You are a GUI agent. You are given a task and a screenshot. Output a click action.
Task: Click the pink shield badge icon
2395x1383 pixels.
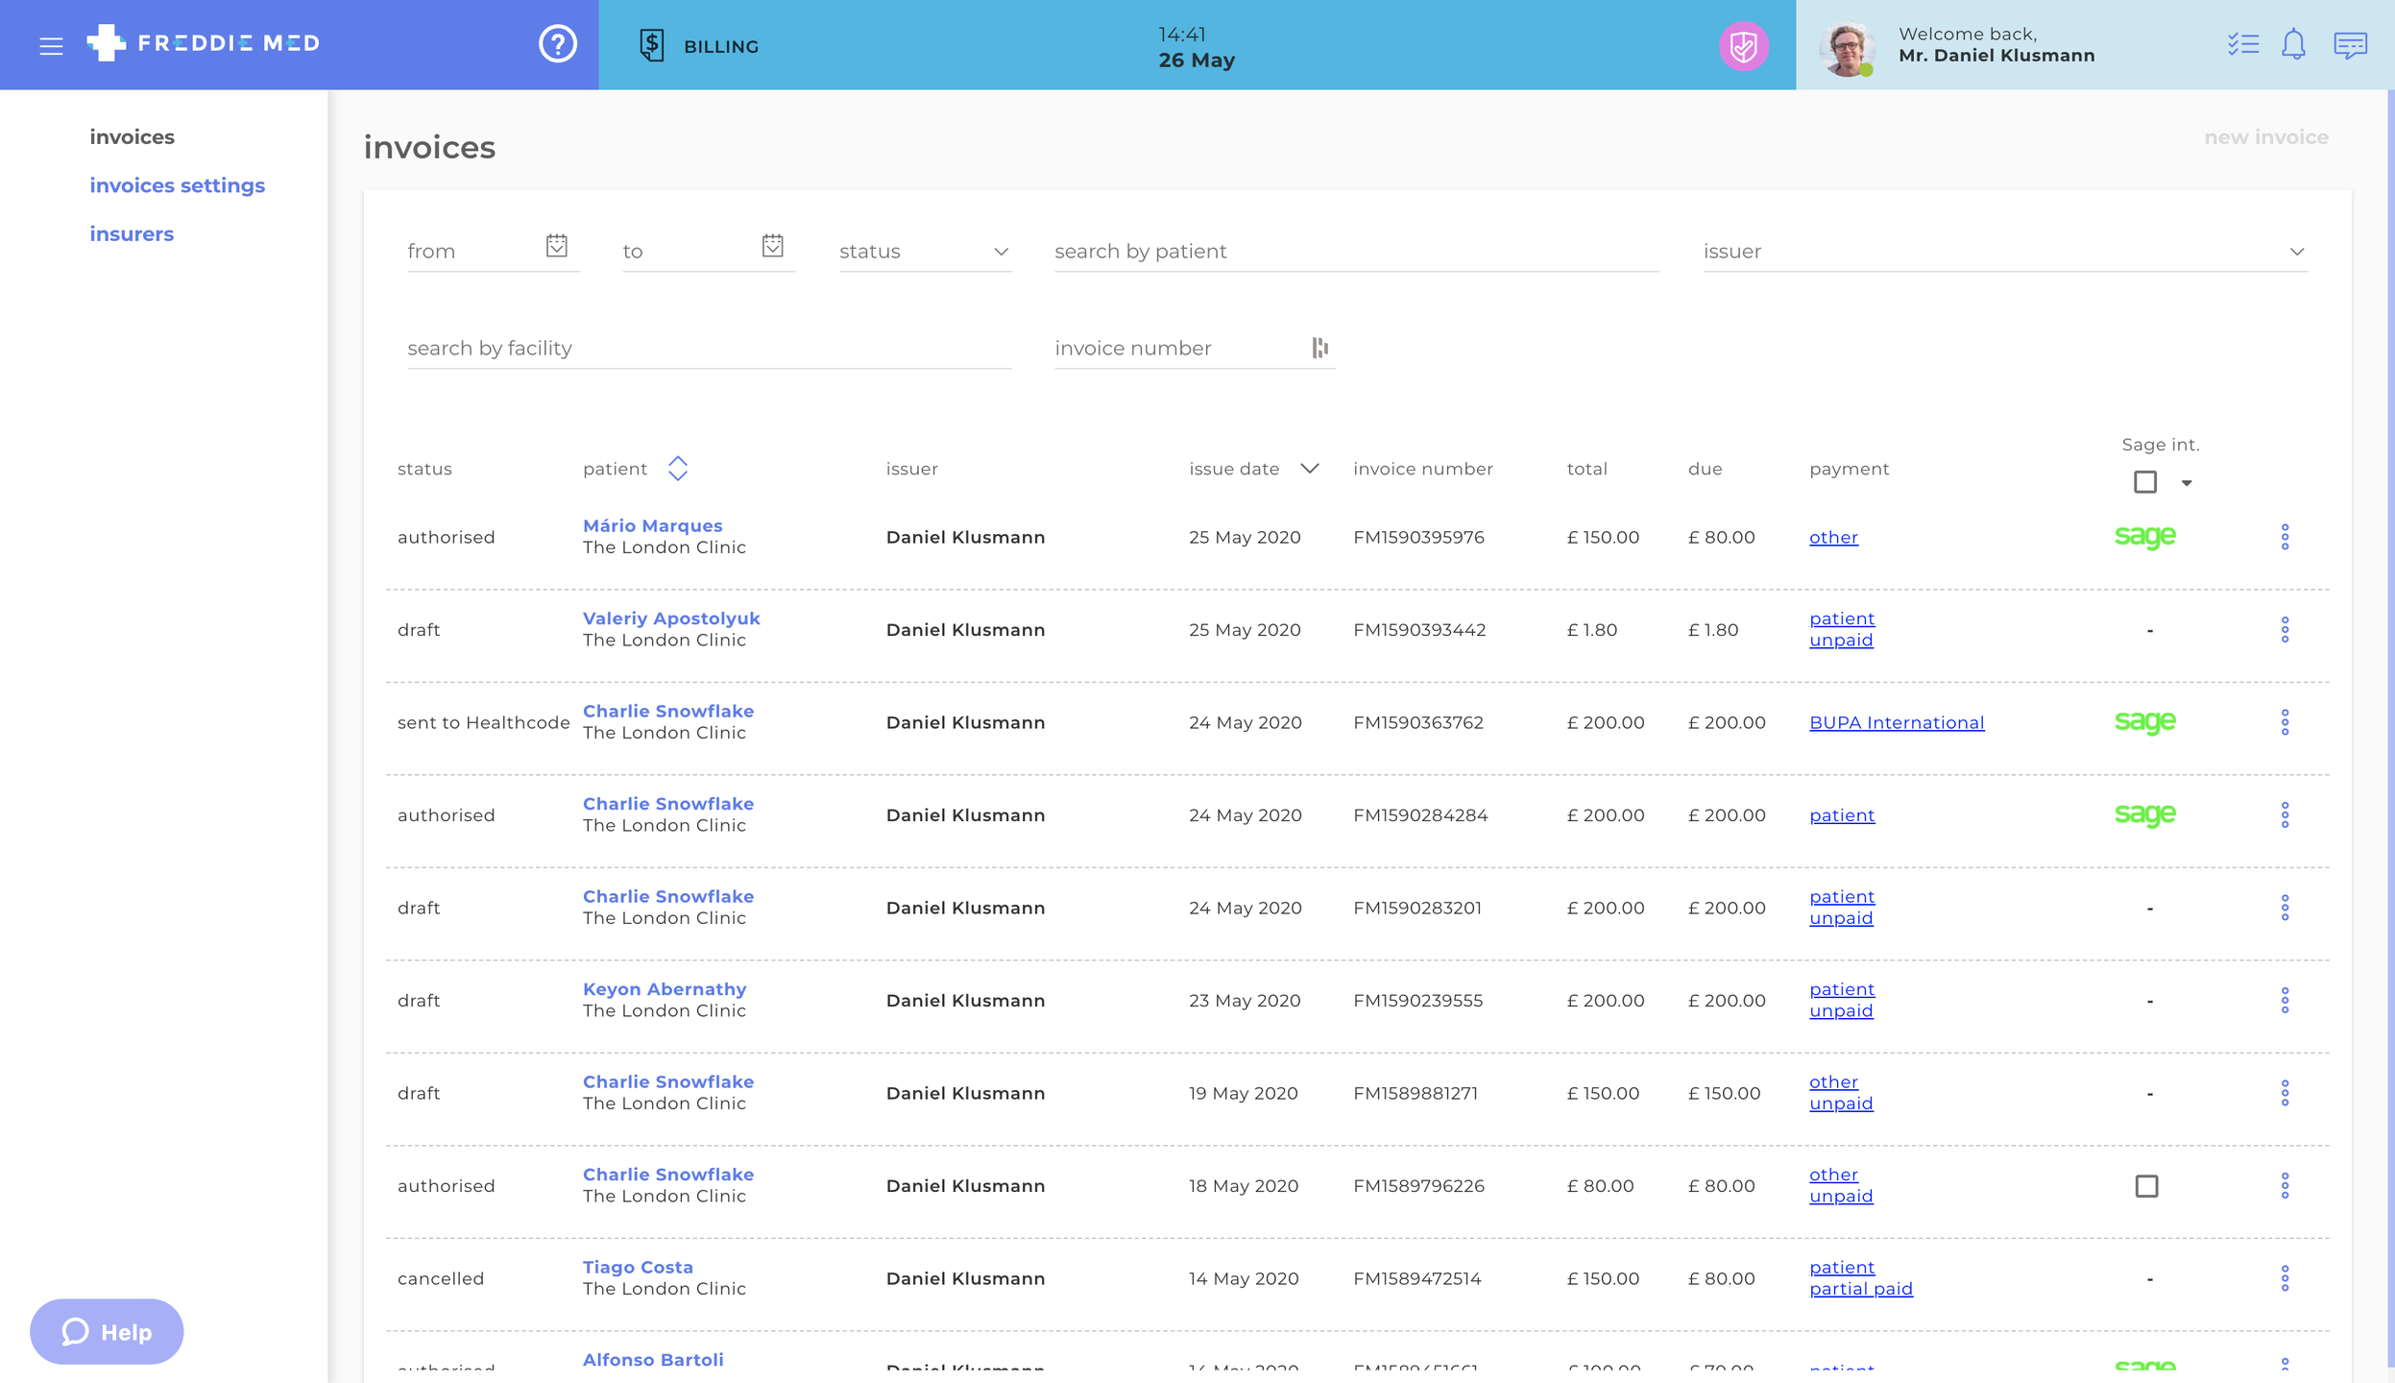[x=1743, y=46]
